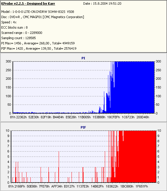The height and width of the screenshot is (191, 167).
Task: Click the solid blue saturated PI region
Action: [x=135, y=87]
